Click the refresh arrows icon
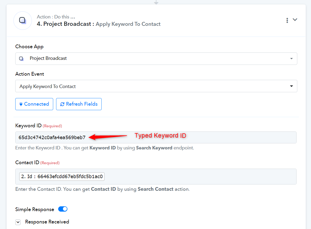The image size is (311, 229). click(62, 104)
